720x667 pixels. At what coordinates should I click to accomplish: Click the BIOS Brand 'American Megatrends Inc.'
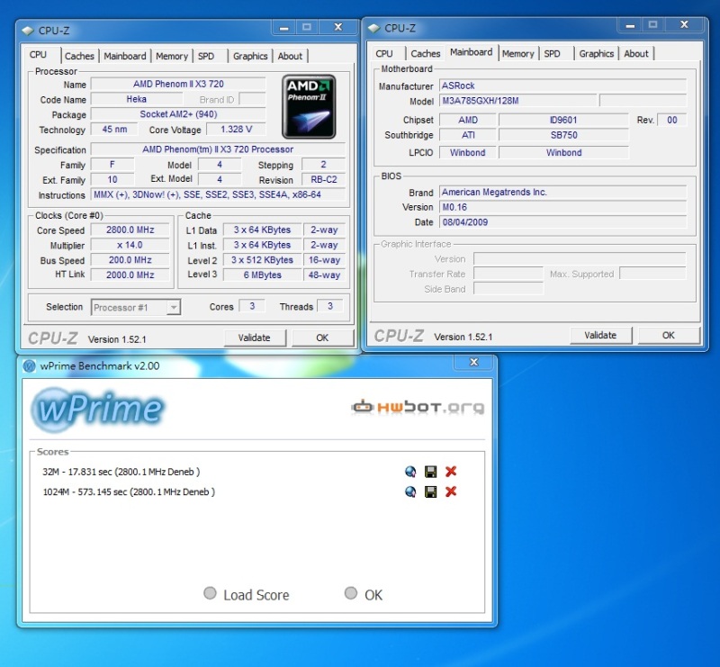pos(563,192)
